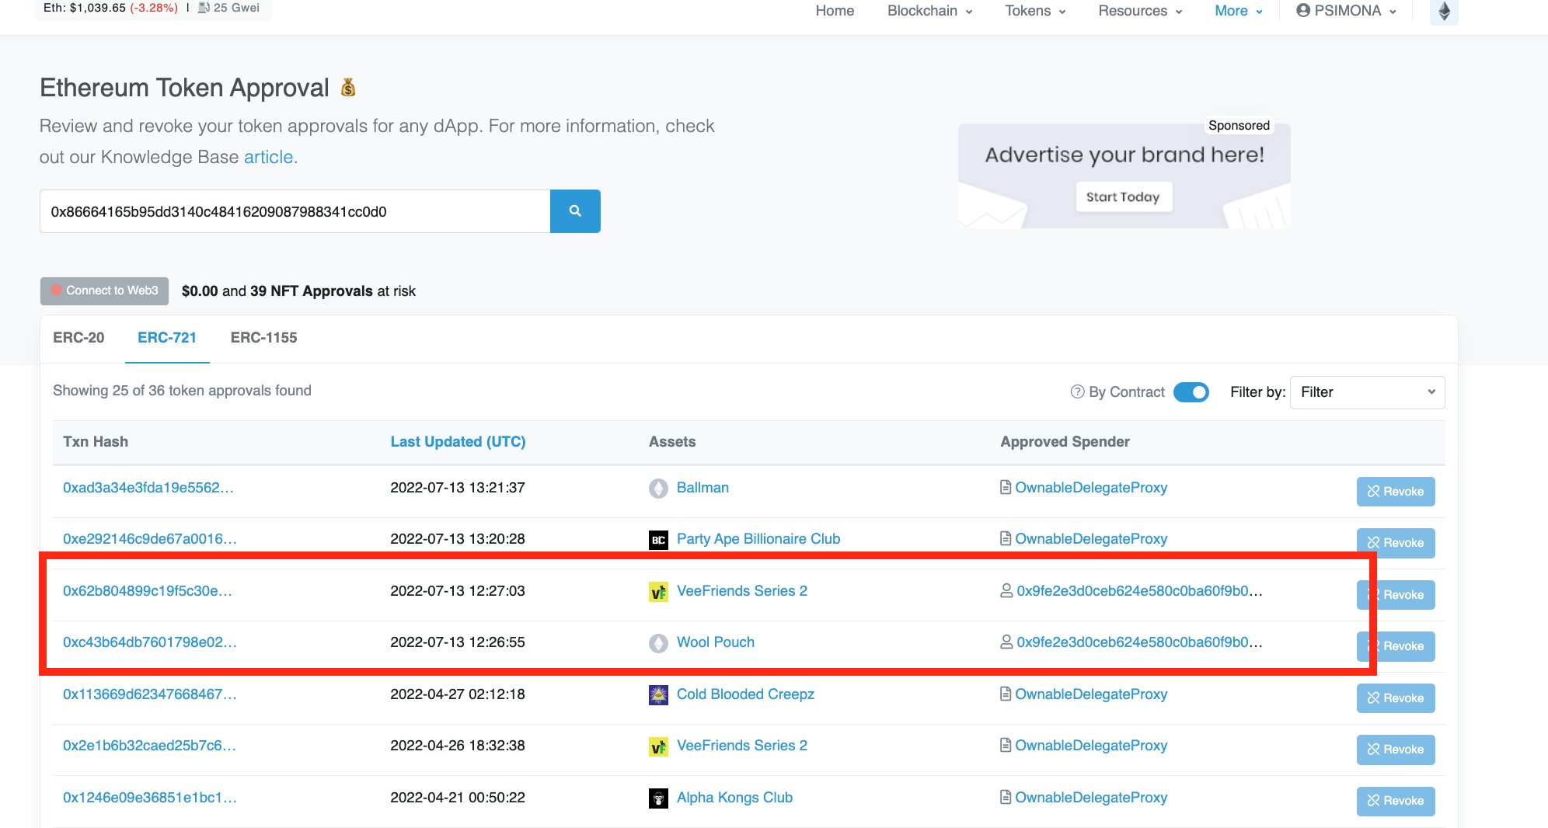Open transaction 0x113669d62347668467…
The height and width of the screenshot is (828, 1548).
150,694
